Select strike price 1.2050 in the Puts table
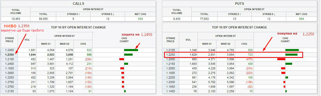321x96 pixels. click(170, 68)
